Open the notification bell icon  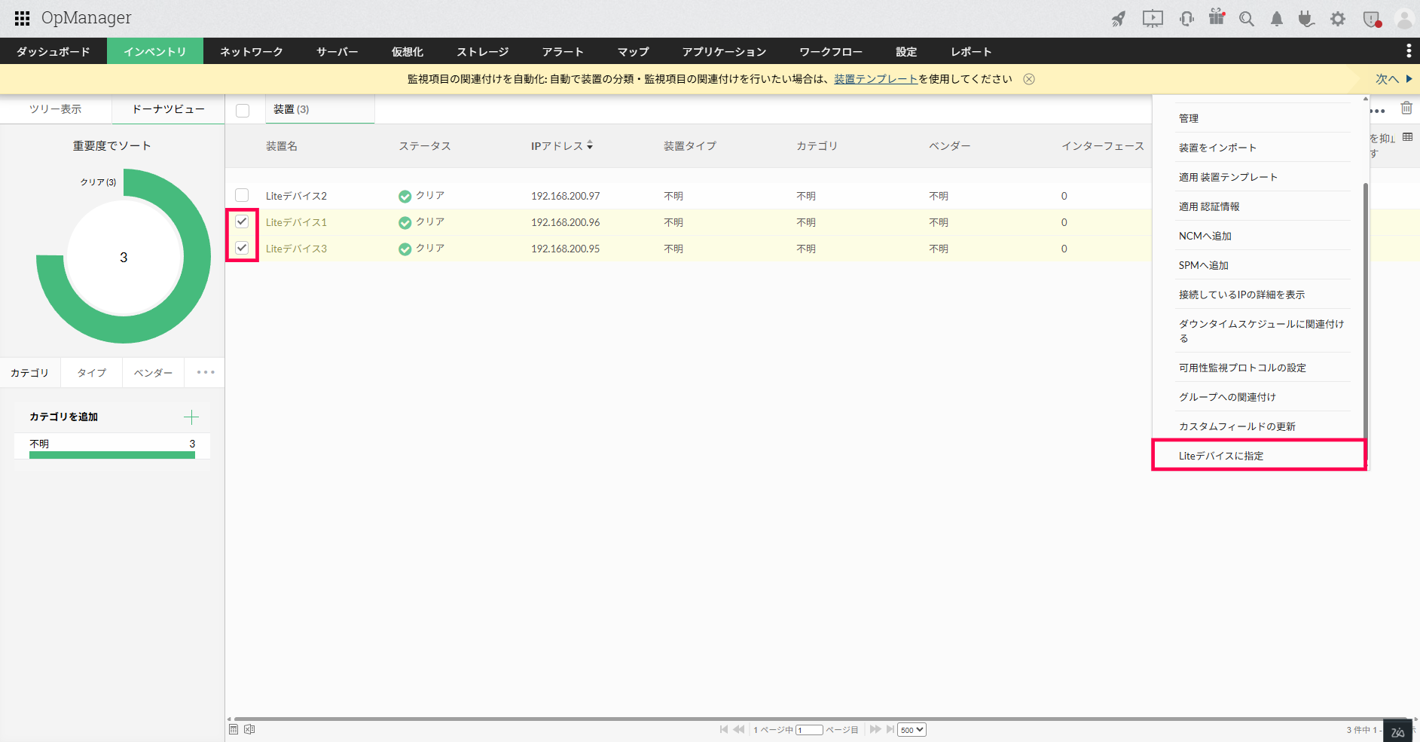1276,19
